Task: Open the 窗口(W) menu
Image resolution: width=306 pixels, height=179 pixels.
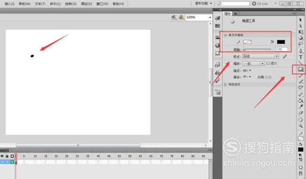Action: (102, 4)
